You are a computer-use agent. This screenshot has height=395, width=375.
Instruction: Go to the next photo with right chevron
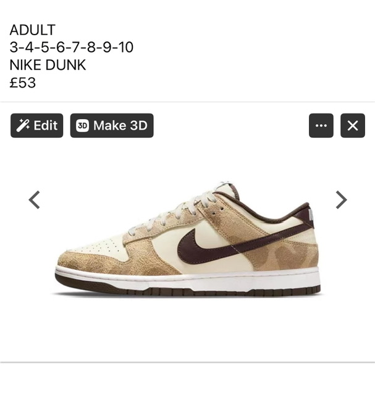(342, 200)
